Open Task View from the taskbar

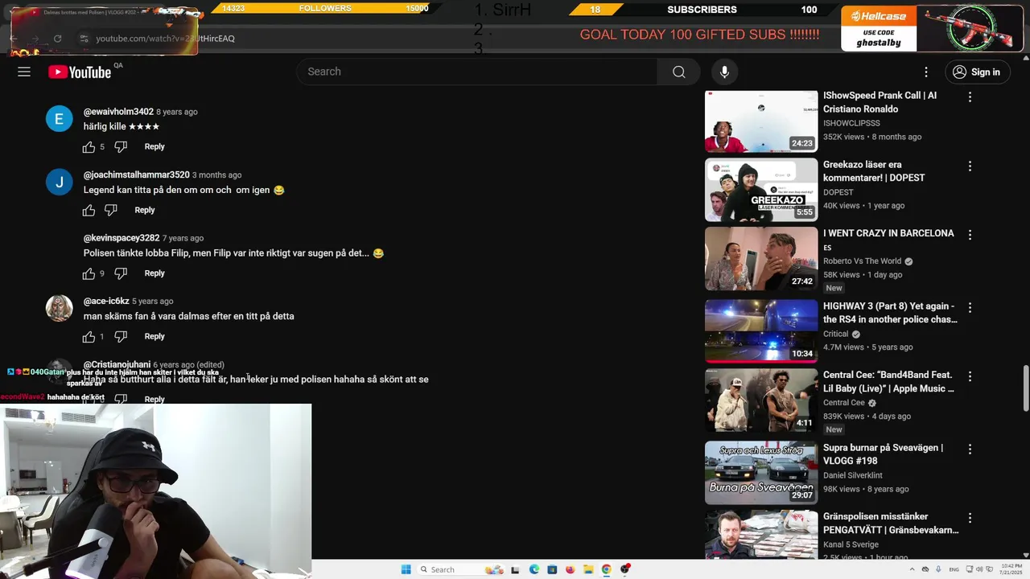pyautogui.click(x=515, y=569)
